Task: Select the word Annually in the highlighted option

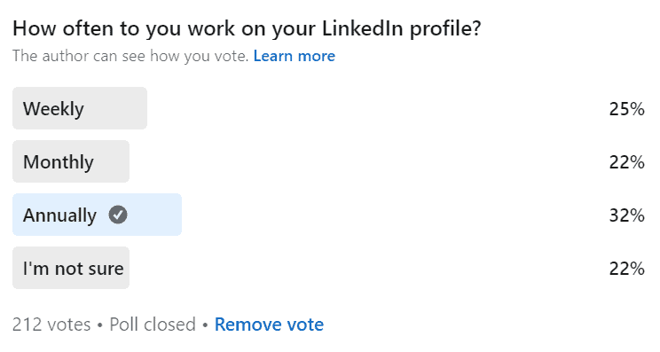Action: coord(59,215)
